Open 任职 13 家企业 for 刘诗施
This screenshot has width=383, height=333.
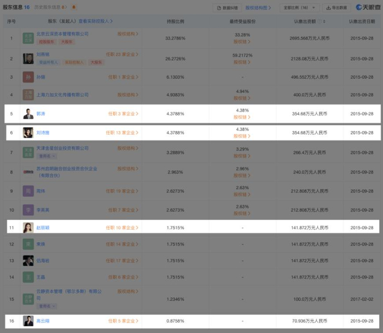122,133
